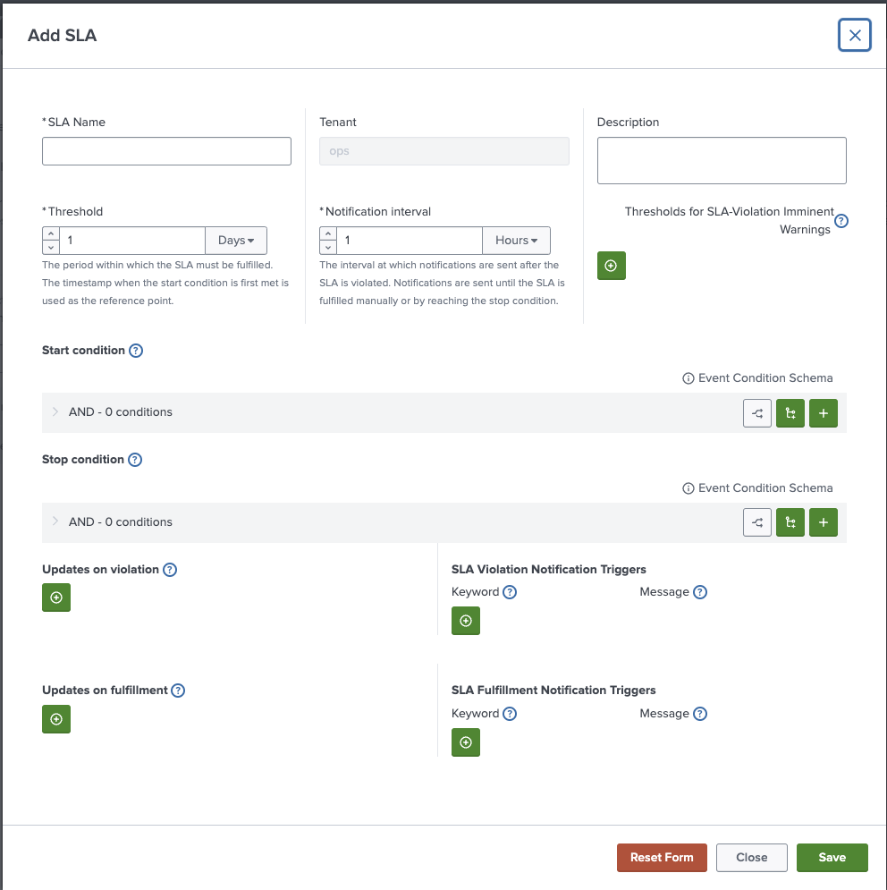Click the SLA Name input field

click(x=166, y=150)
